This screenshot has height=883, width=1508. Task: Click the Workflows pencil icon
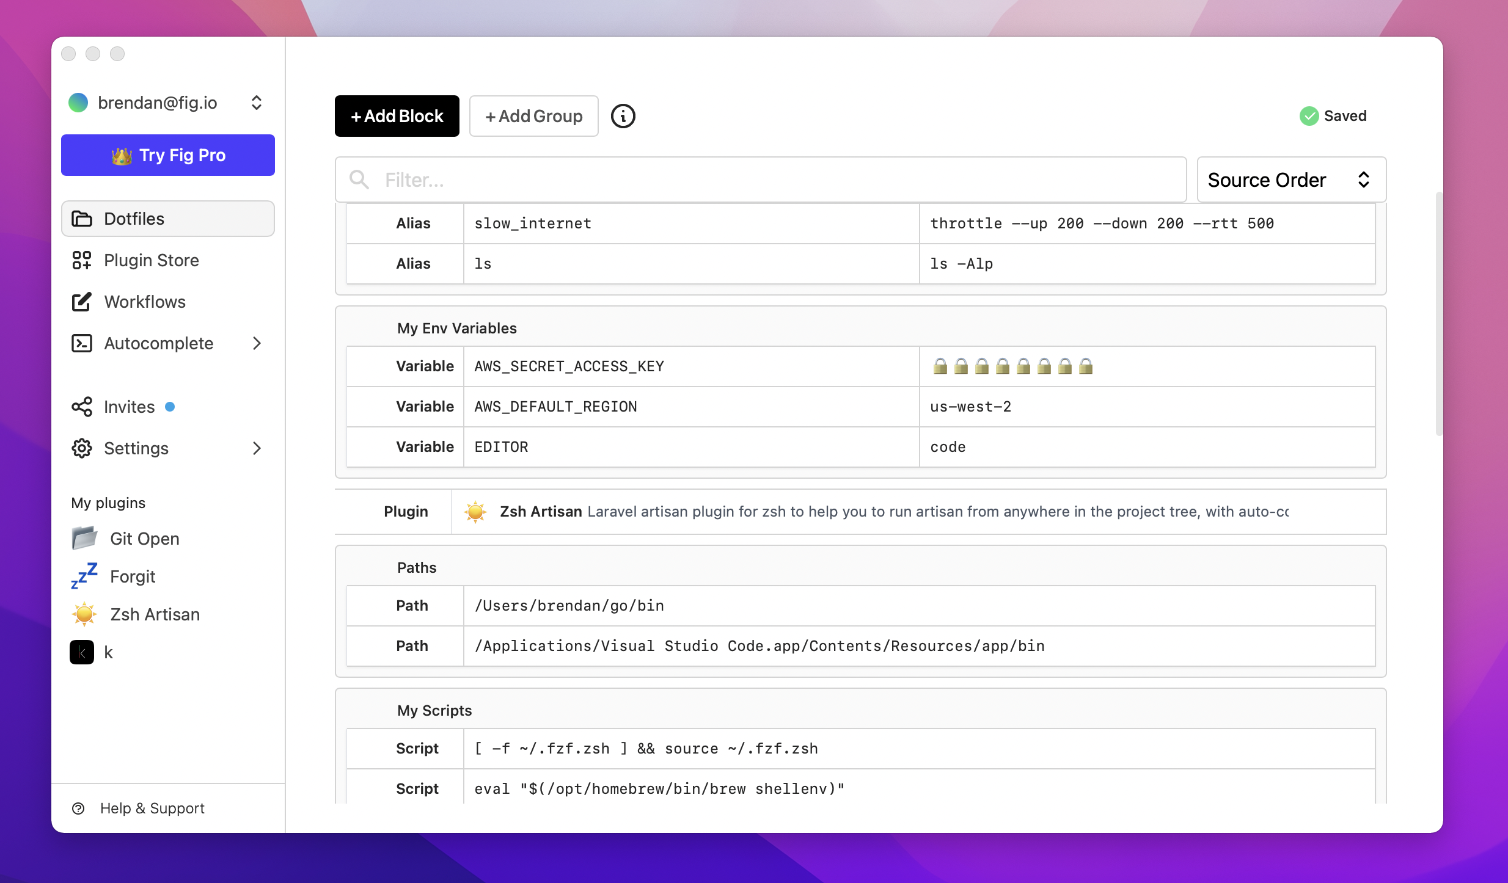point(82,302)
